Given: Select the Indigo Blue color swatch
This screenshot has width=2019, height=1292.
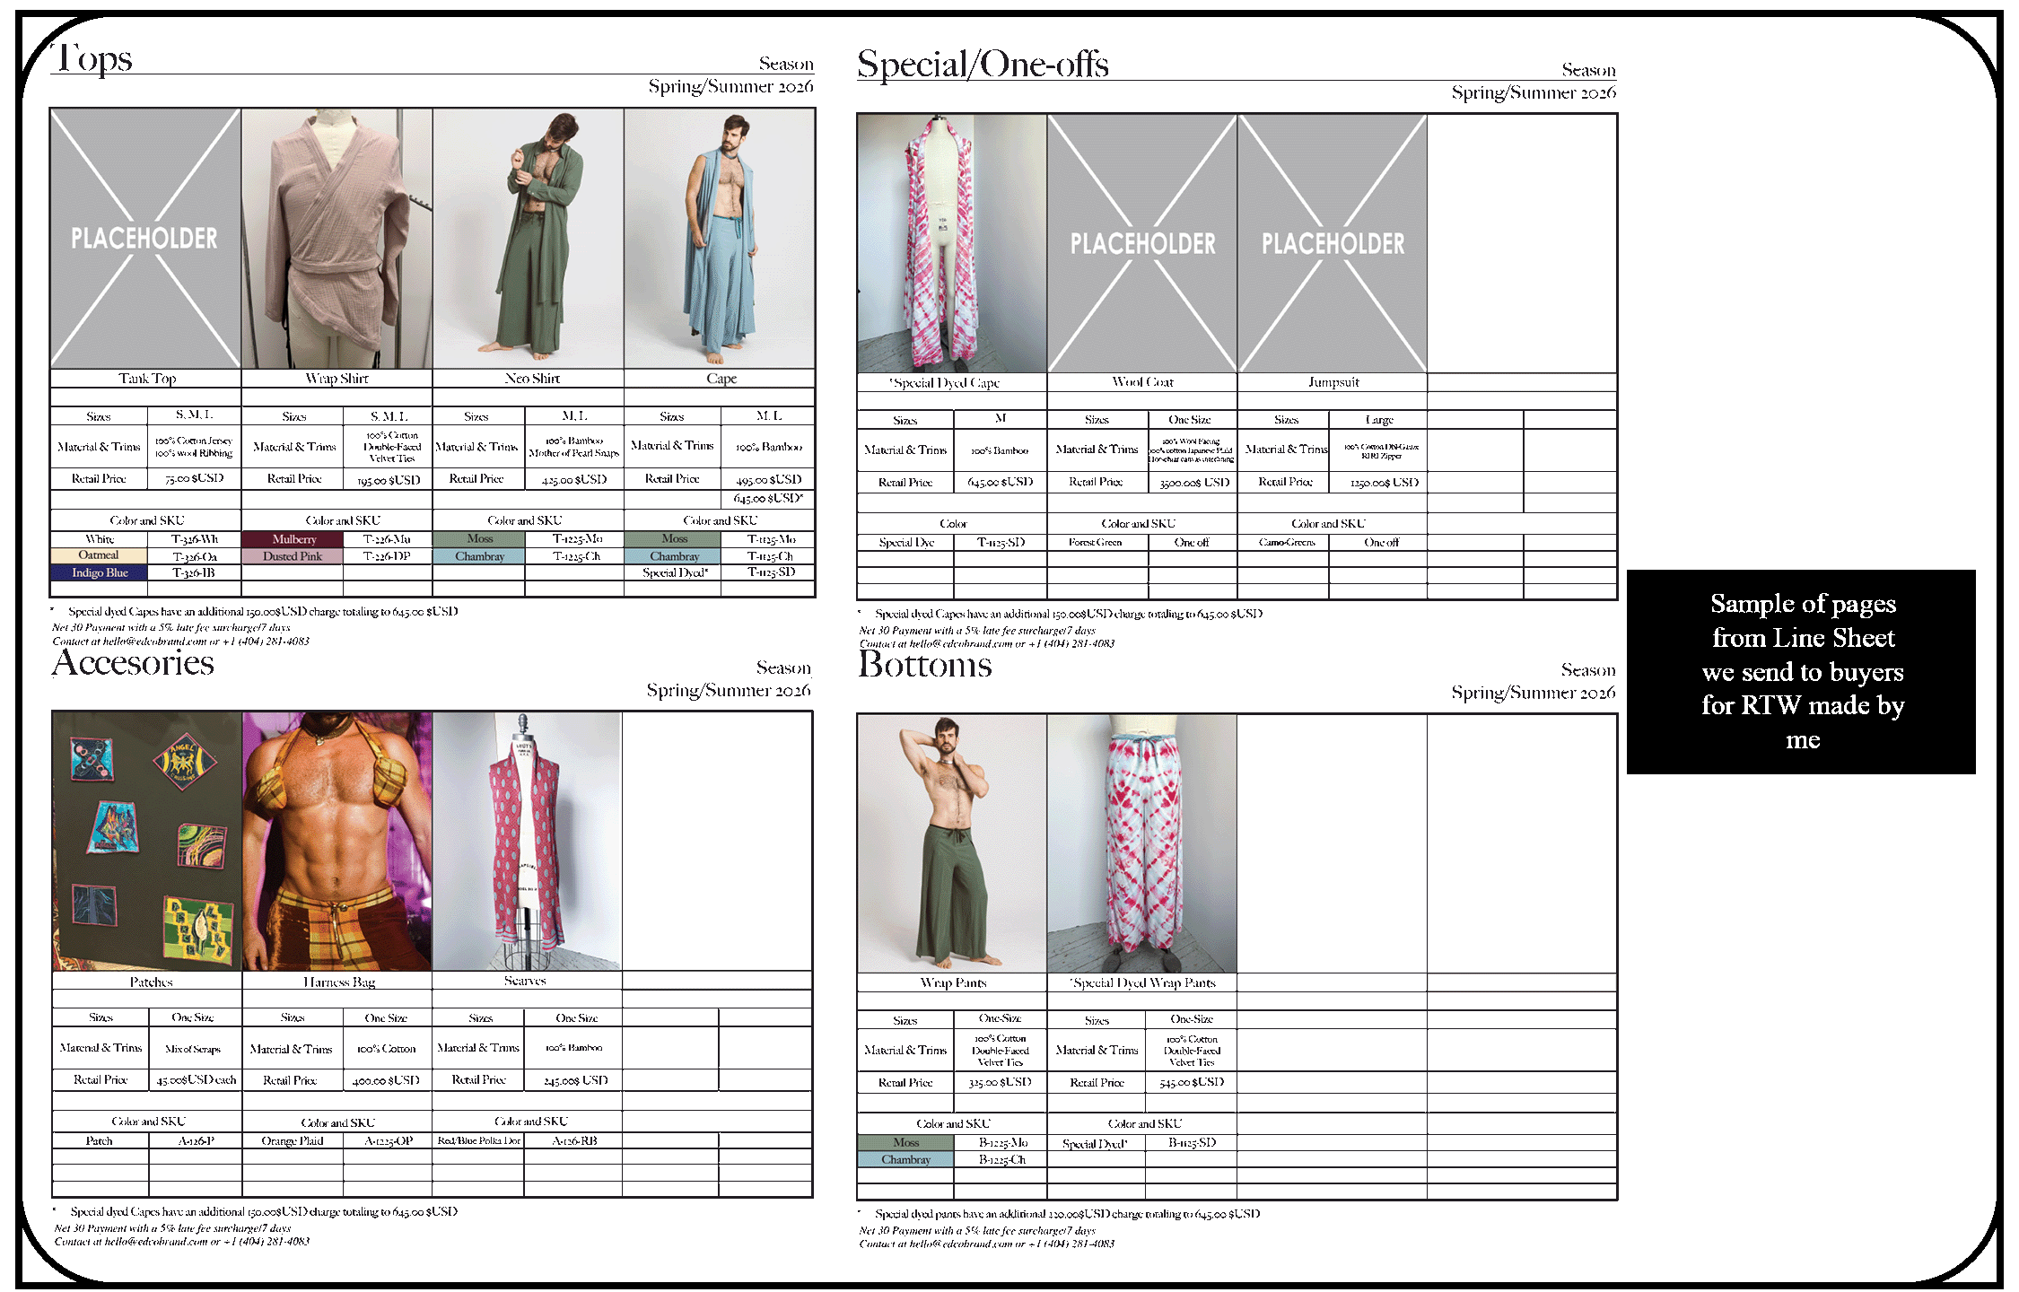Looking at the screenshot, I should [x=100, y=572].
